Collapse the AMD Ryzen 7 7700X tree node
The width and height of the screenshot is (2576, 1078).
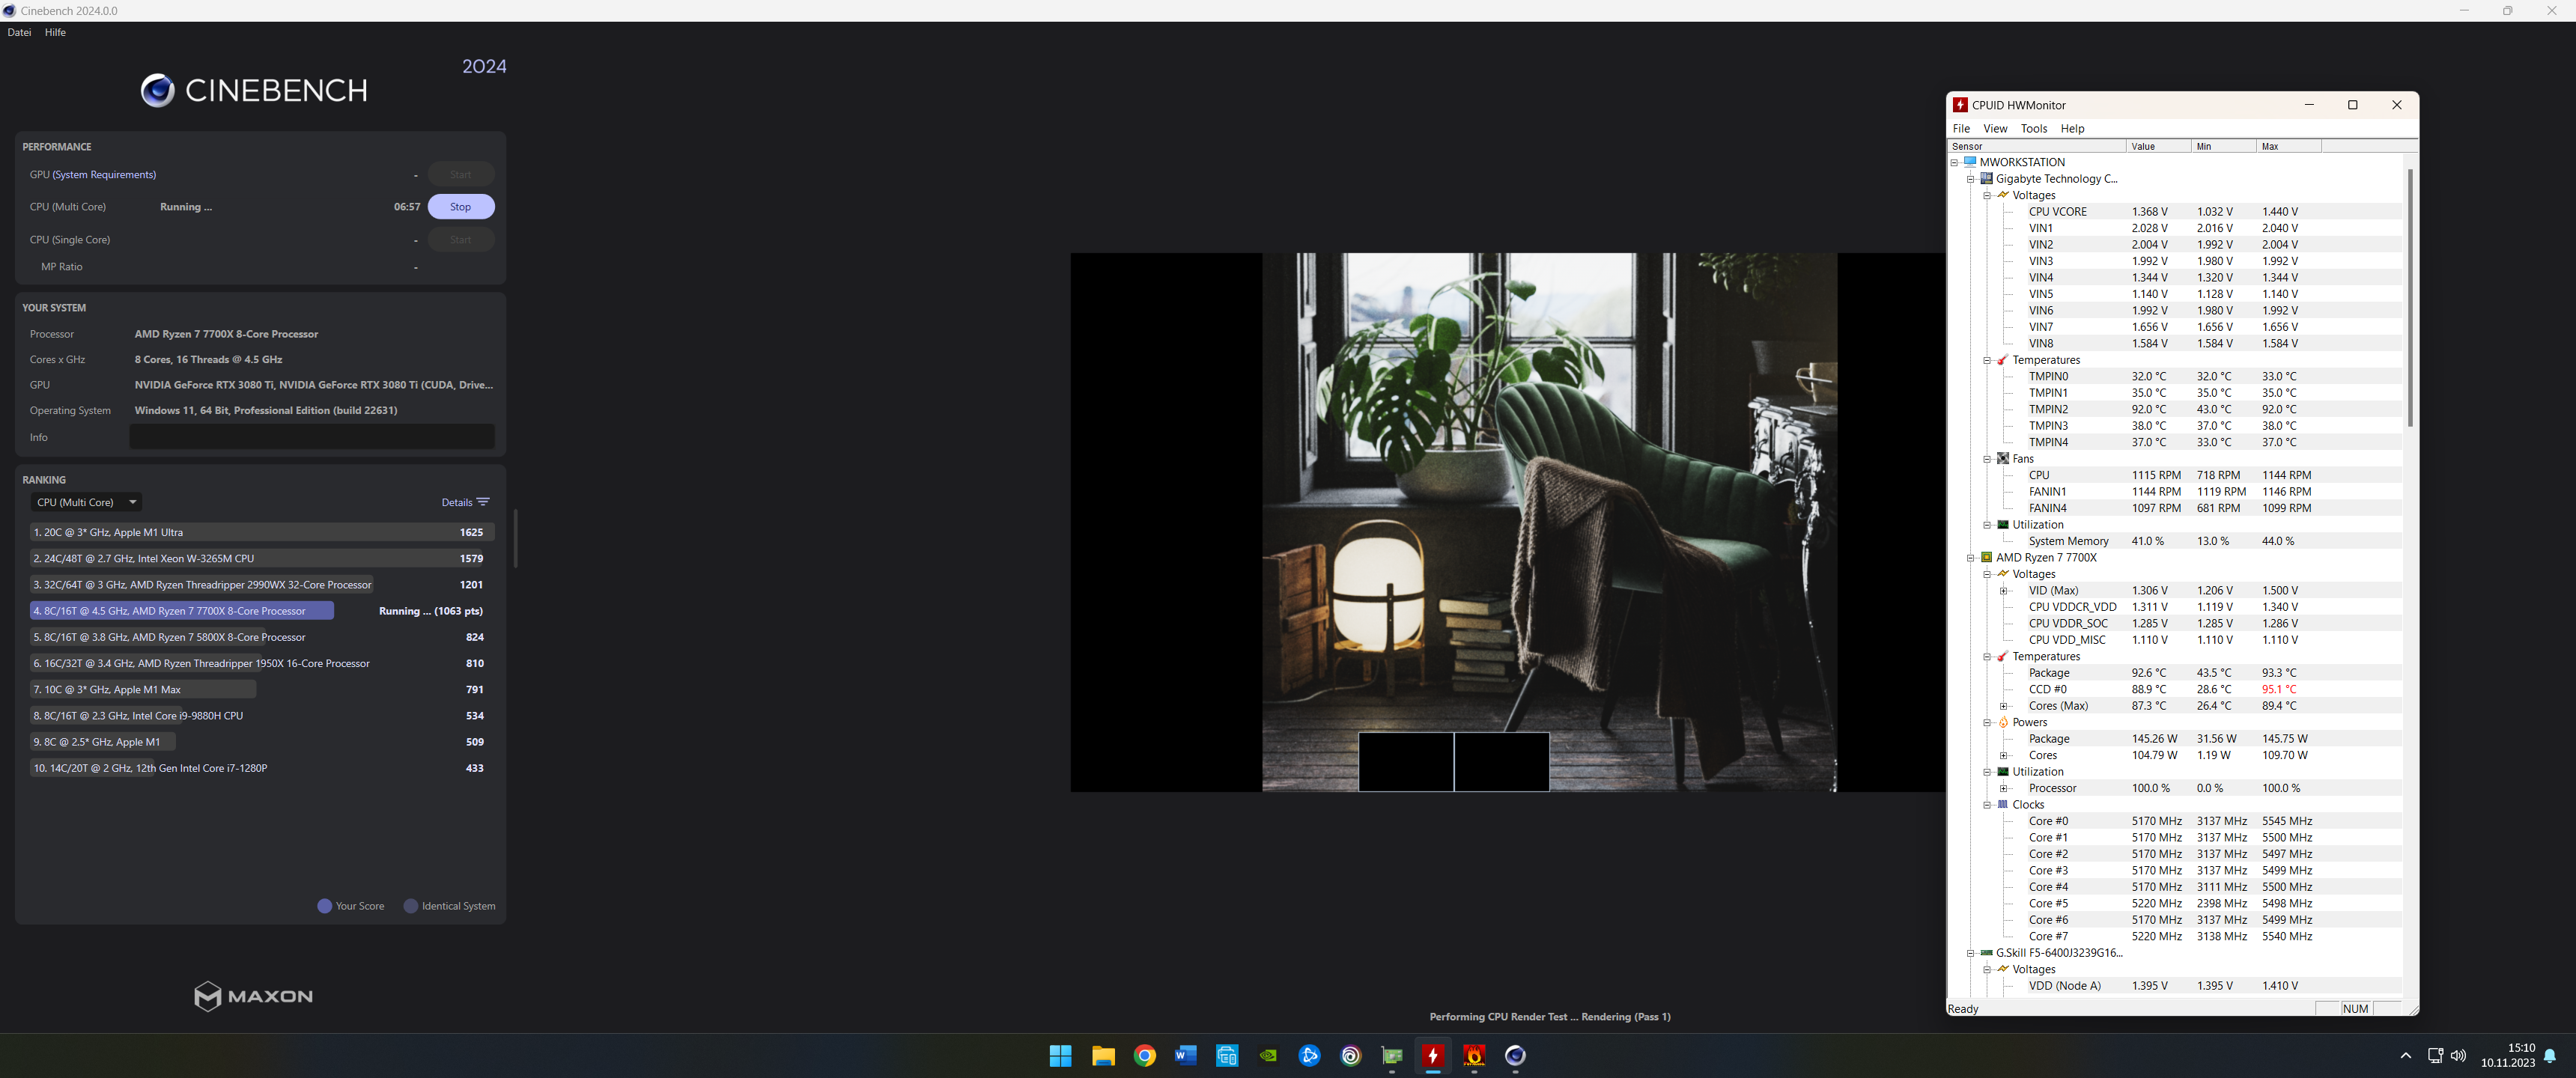(1971, 558)
